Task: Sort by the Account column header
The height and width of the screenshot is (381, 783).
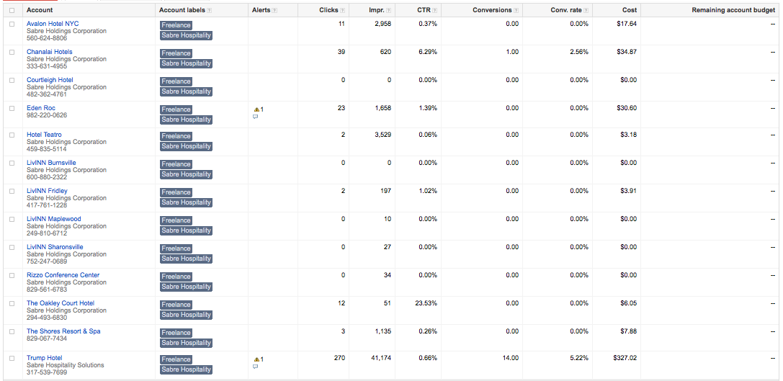Action: (x=40, y=10)
